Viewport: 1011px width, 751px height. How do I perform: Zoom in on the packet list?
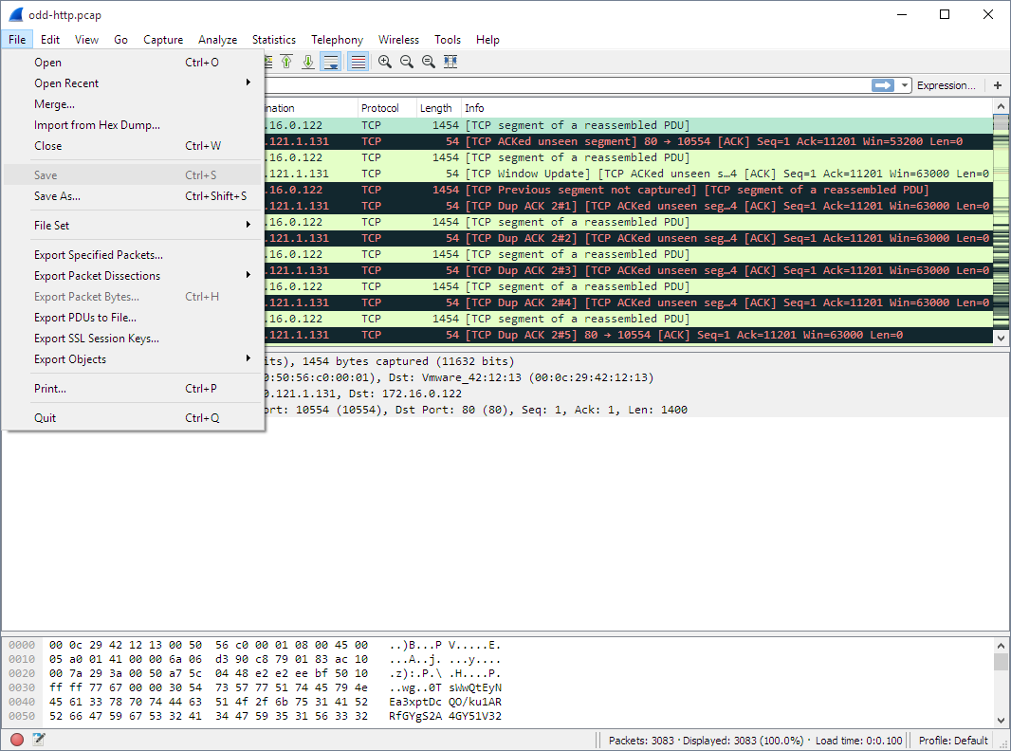coord(385,62)
